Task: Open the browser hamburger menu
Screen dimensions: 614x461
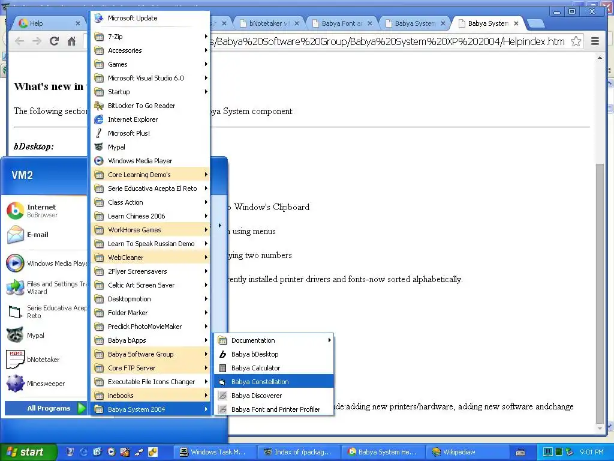Action: (595, 41)
